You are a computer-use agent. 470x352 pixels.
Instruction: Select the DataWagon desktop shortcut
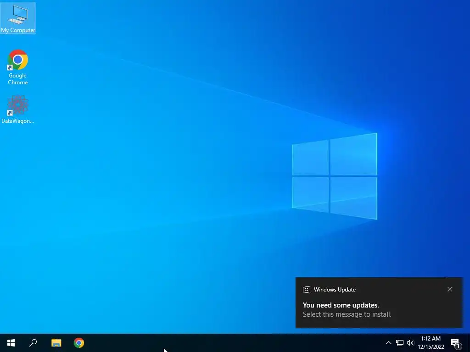point(18,110)
